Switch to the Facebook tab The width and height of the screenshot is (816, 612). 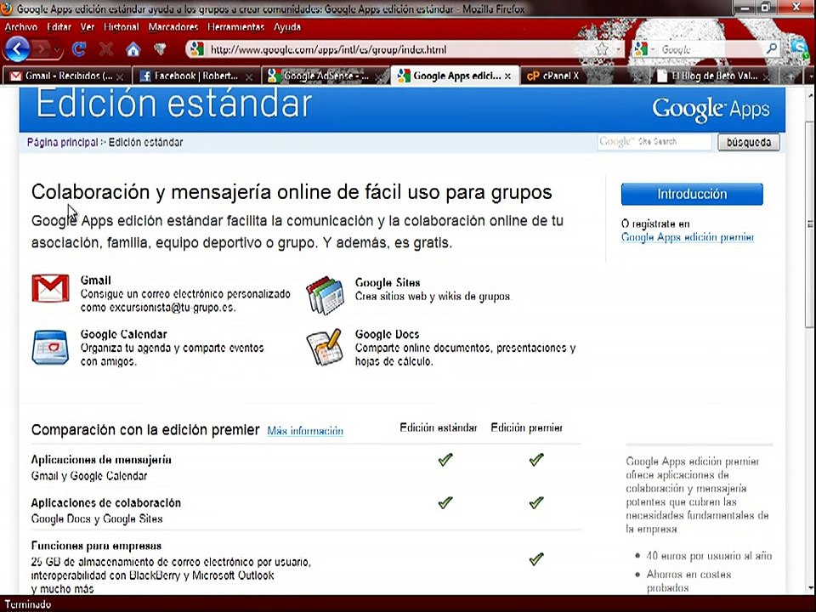195,76
